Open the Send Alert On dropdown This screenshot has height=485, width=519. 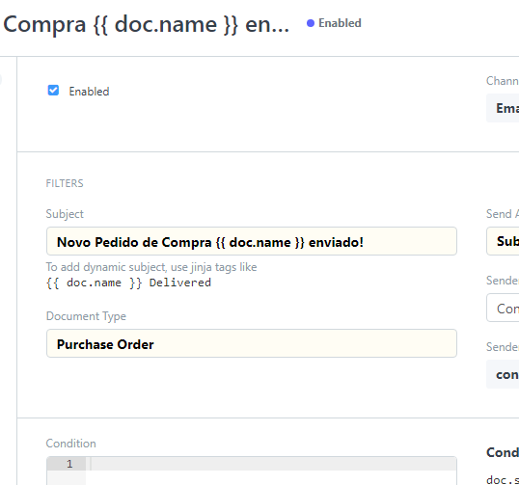click(503, 241)
